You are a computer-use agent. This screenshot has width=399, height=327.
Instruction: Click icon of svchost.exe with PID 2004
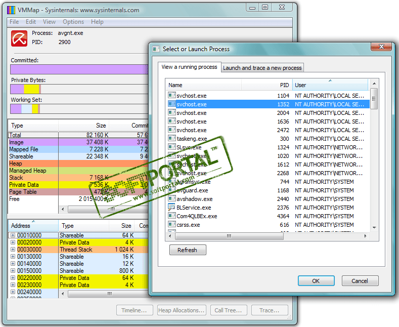[x=172, y=112]
